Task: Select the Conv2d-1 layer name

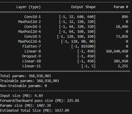Action: coord(32,17)
